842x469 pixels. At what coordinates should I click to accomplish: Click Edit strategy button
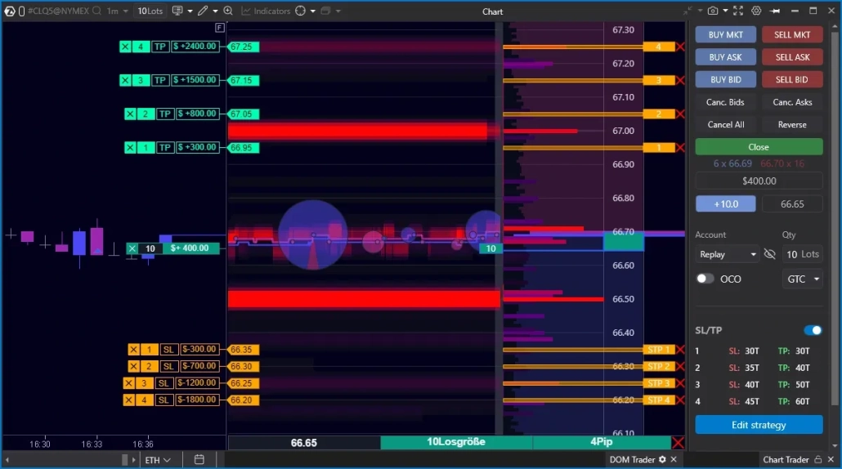point(759,425)
